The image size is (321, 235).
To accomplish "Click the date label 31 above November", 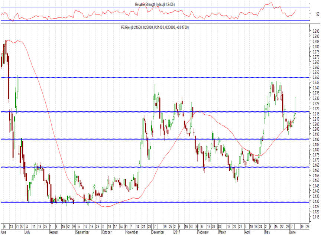I will (x=126, y=226).
